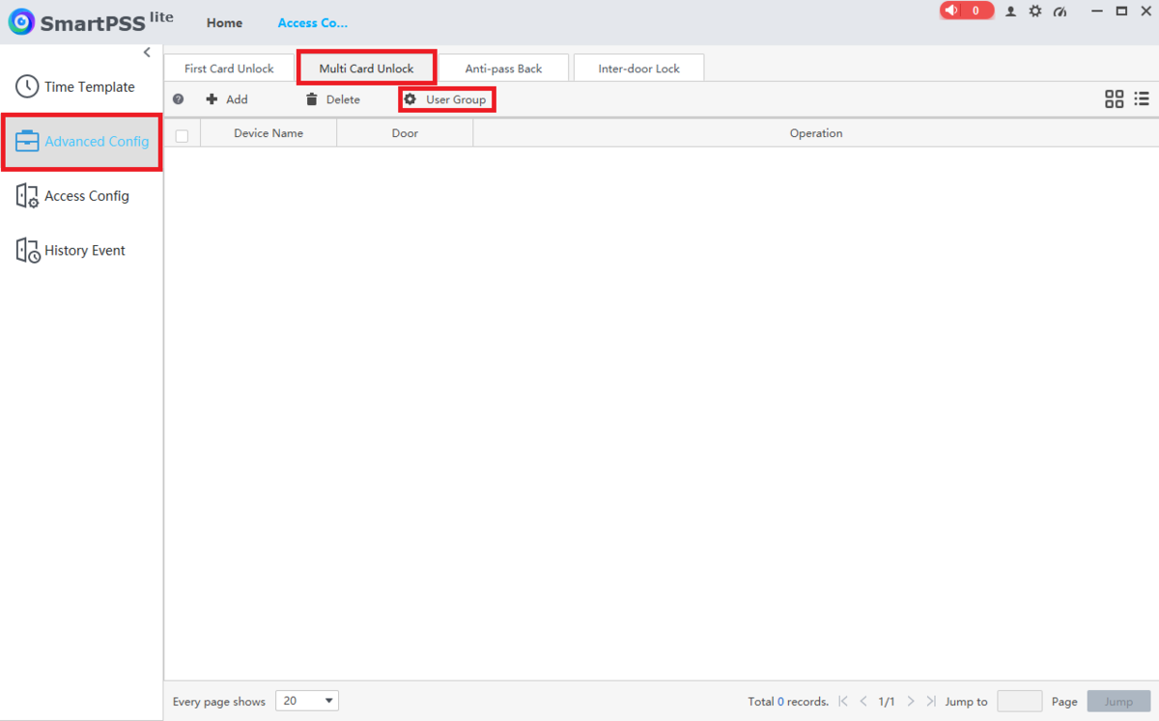Click the History Event door-clock icon
This screenshot has width=1159, height=721.
click(x=27, y=251)
